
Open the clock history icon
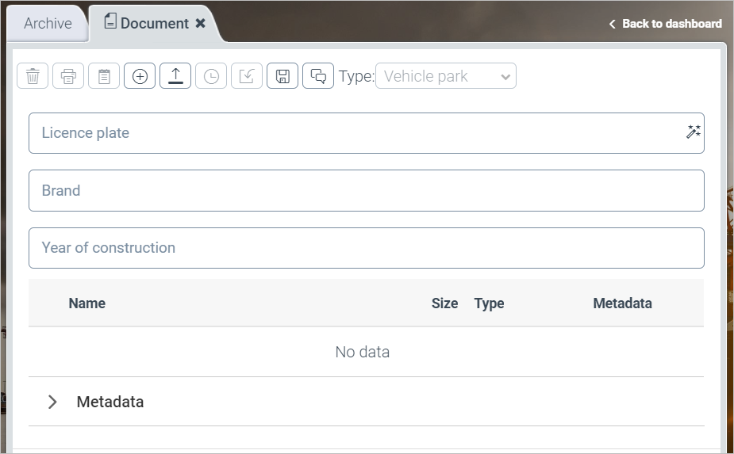pyautogui.click(x=211, y=76)
